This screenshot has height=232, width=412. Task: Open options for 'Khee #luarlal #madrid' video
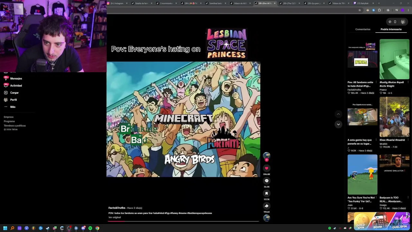coord(408,140)
